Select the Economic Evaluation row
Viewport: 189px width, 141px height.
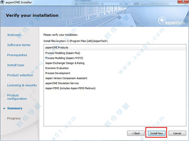[115, 68]
